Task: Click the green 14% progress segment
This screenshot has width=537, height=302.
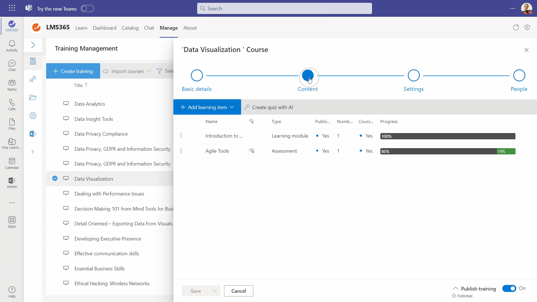Action: pyautogui.click(x=506, y=151)
